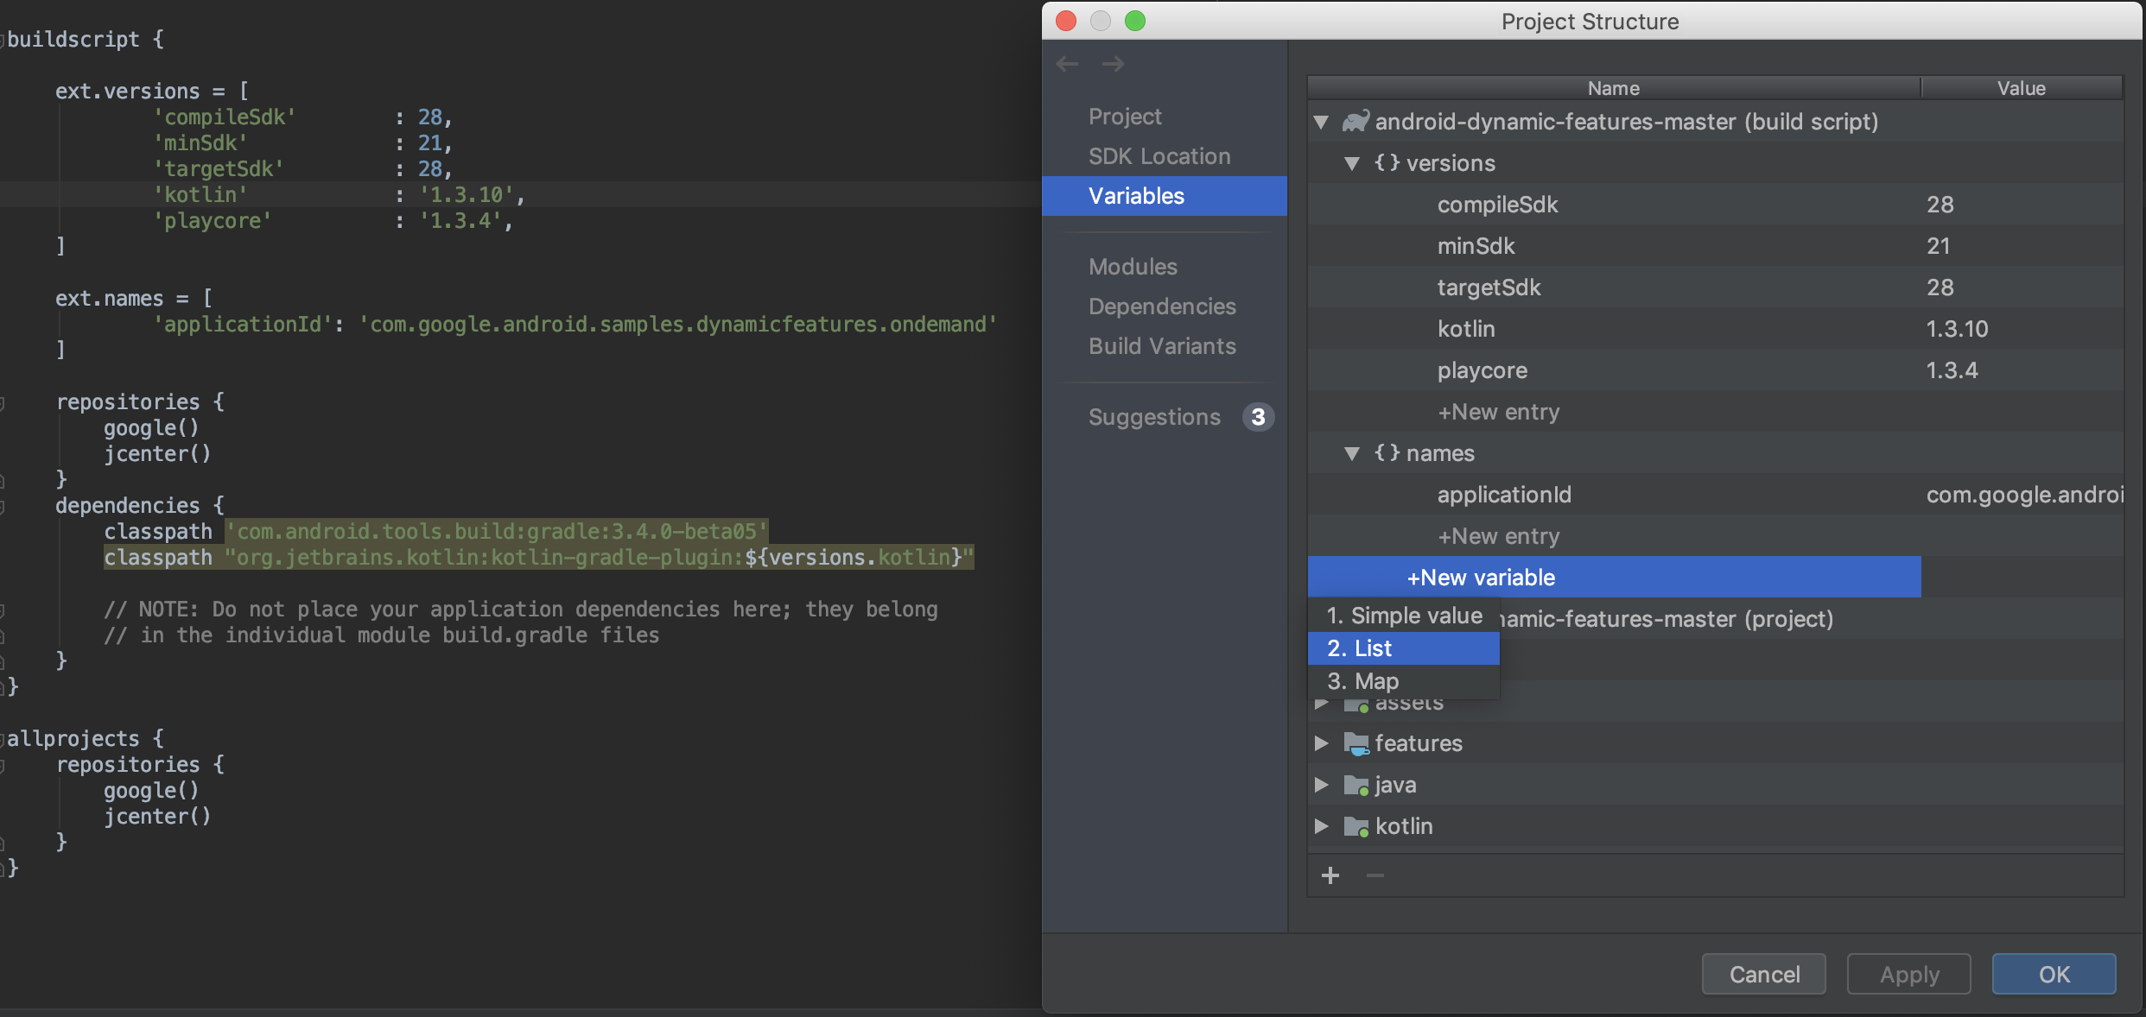Image resolution: width=2146 pixels, height=1017 pixels.
Task: Click the +New variable button
Action: [x=1615, y=576]
